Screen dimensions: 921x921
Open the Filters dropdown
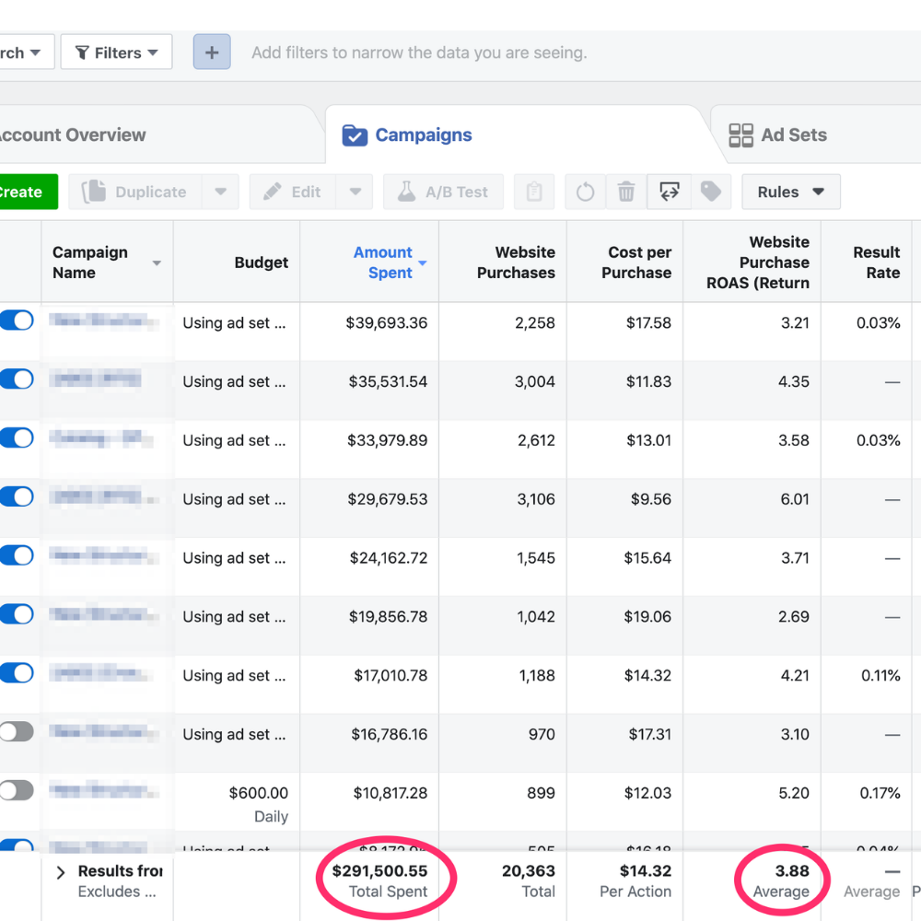[116, 52]
